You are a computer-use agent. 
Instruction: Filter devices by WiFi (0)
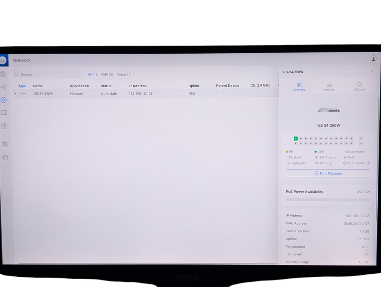(x=107, y=75)
